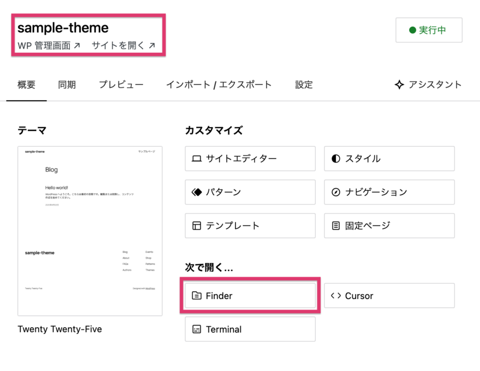Click the 次で開く… section heading

[x=209, y=267]
